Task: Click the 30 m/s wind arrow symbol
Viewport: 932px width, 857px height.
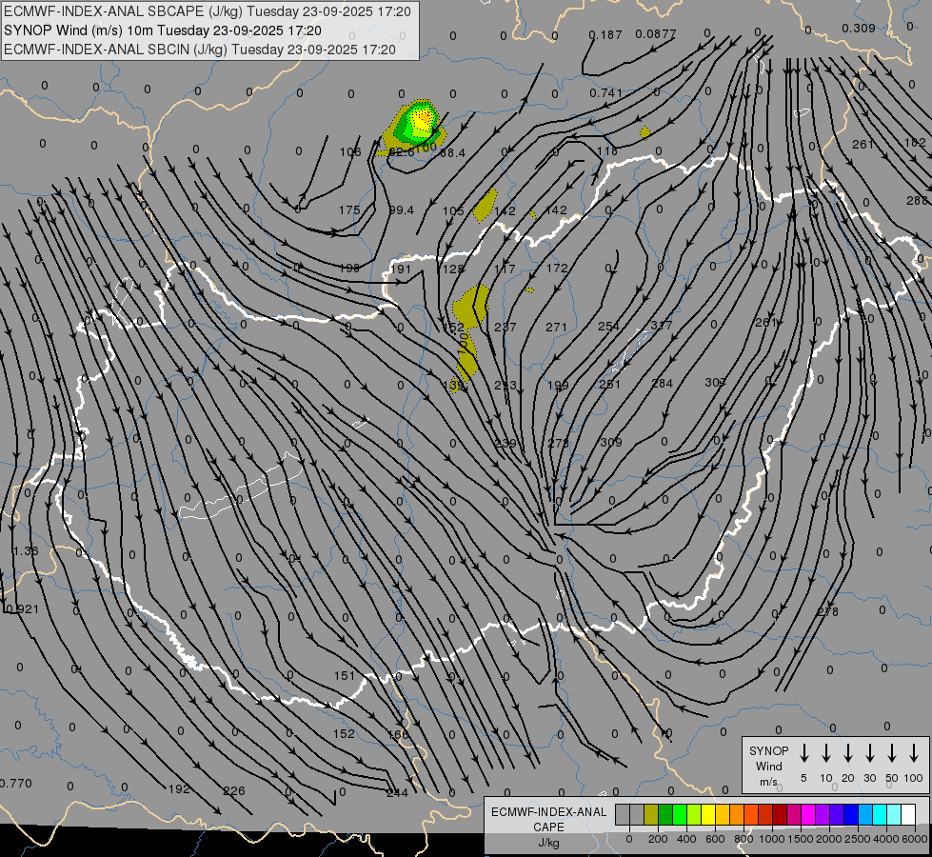Action: 869,753
